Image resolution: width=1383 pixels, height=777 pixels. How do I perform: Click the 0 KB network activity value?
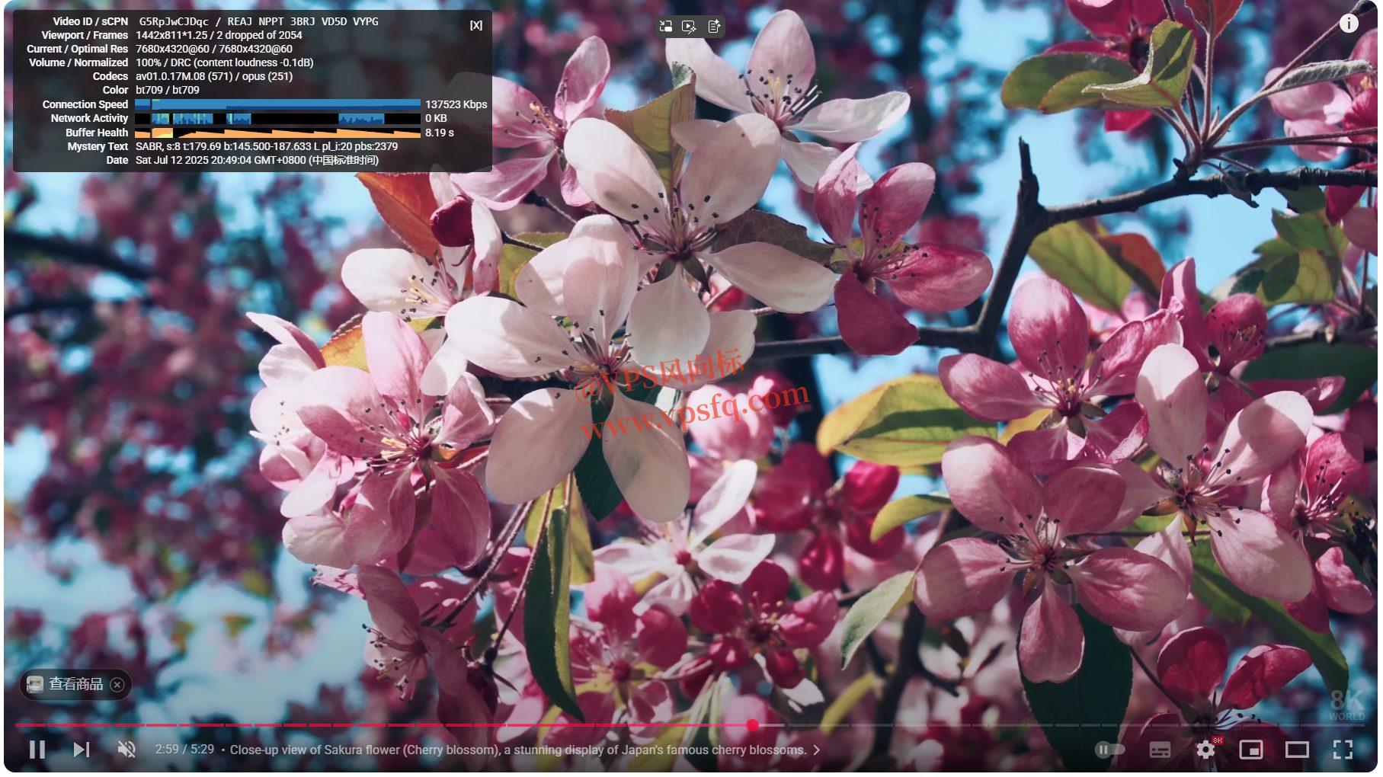pos(436,118)
